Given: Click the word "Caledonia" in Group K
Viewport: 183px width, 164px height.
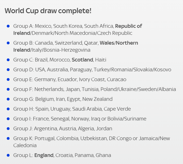Looking at the screenshot, I should pos(25,145).
